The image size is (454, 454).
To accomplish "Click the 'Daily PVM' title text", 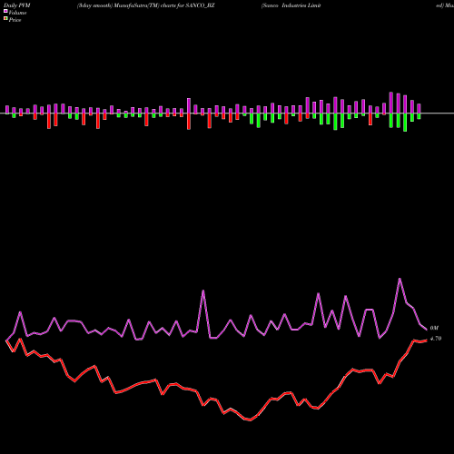I will point(17,5).
